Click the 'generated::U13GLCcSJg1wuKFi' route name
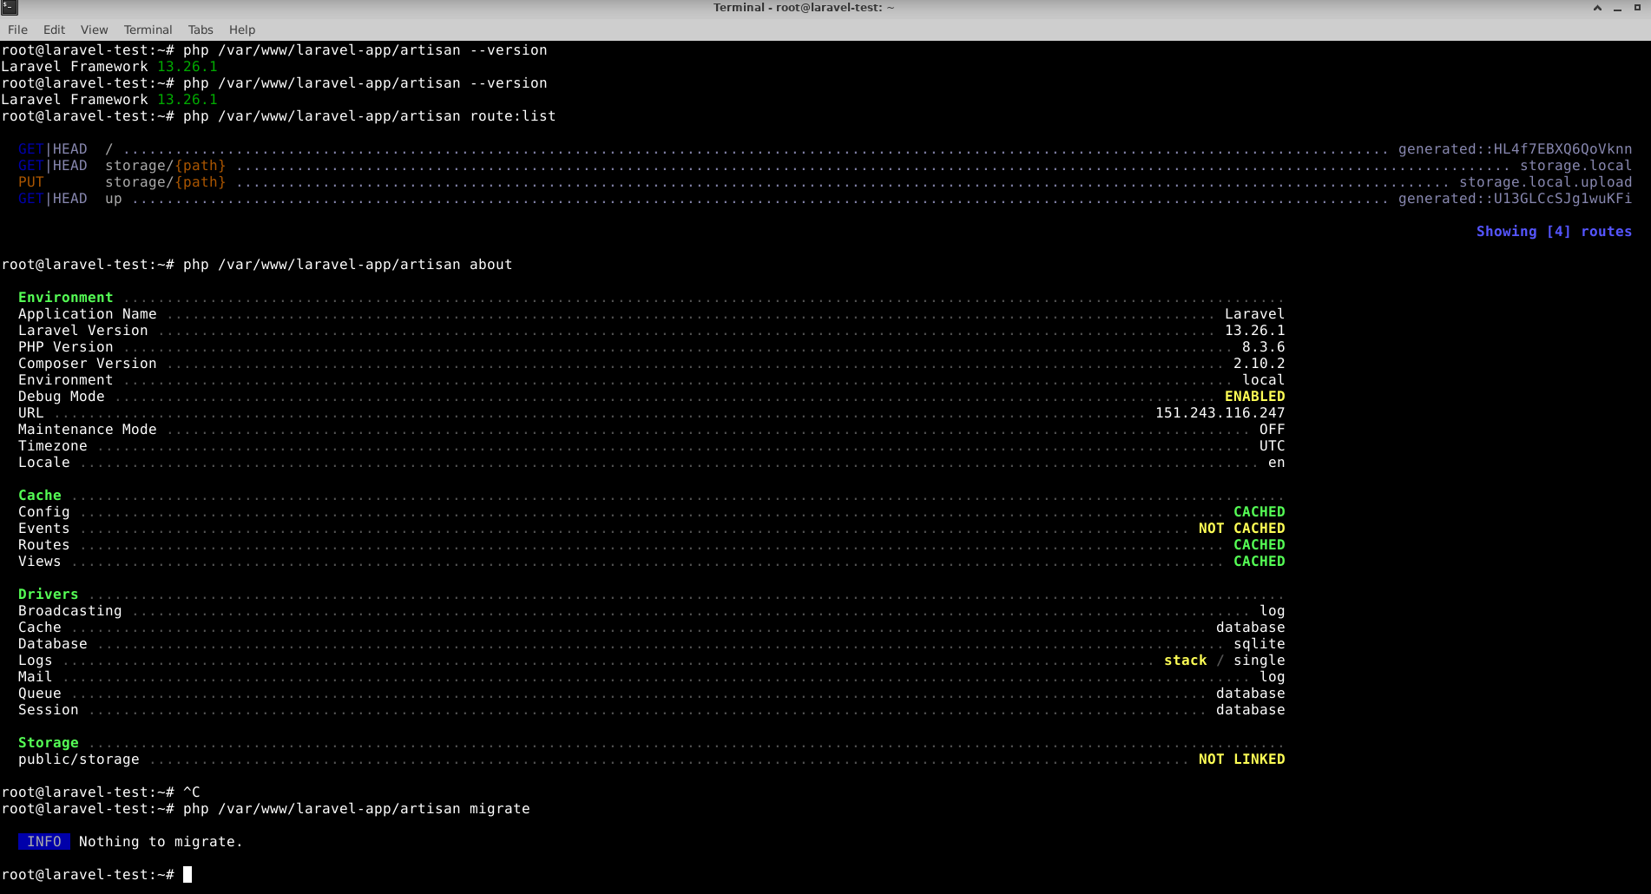Screen dimensions: 1651x894 coord(1515,199)
